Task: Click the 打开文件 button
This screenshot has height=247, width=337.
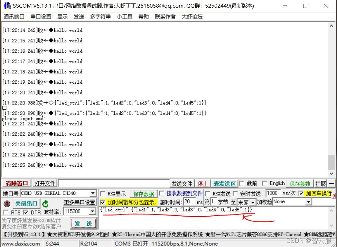Action: tap(45, 183)
